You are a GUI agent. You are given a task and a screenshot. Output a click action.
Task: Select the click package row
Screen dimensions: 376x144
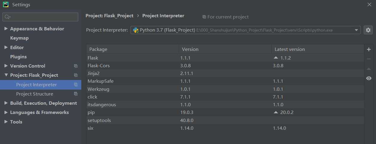[225, 97]
